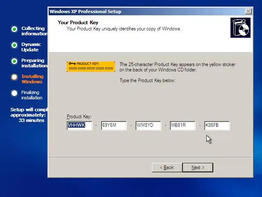Close the Windows XP Professional Setup dialog
Screen dimensions: 262x197
point(248,11)
